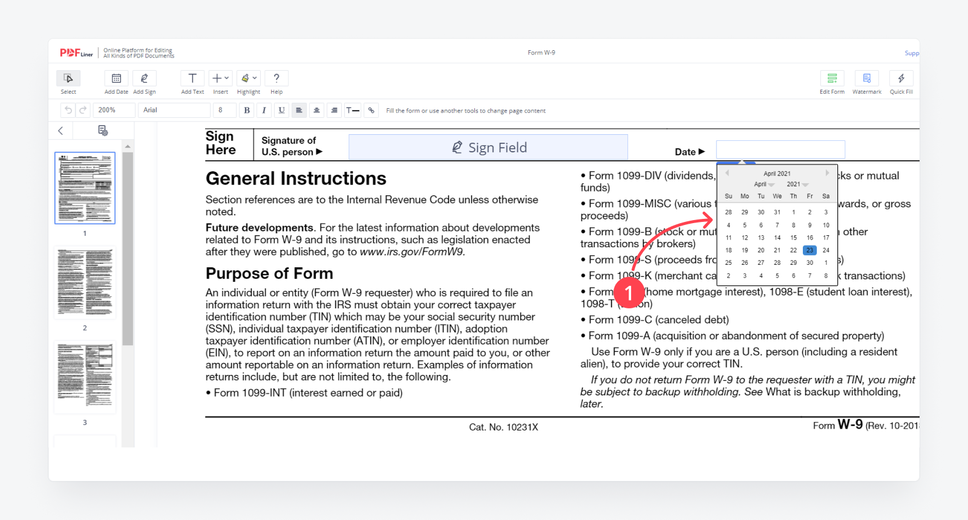Open the Support link

tap(912, 53)
